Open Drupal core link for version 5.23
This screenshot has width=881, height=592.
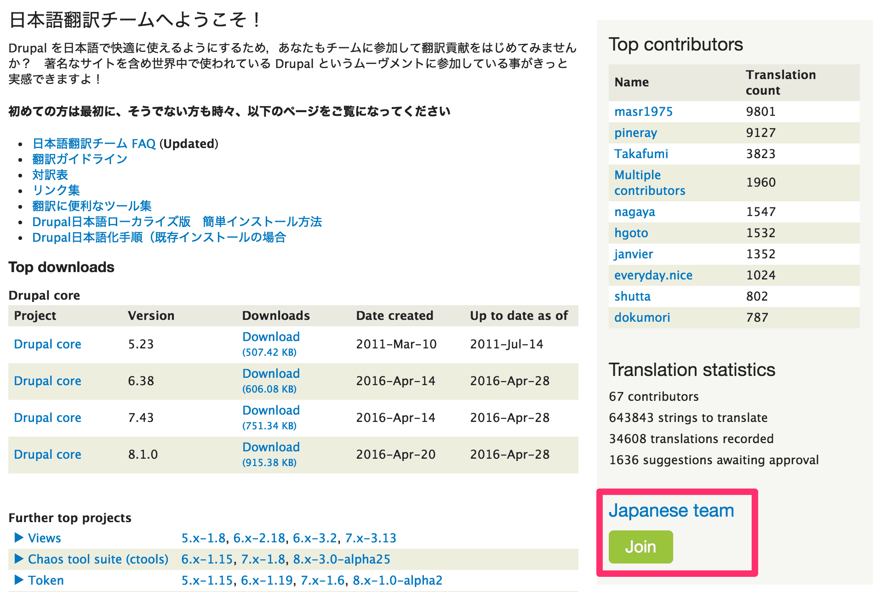[47, 344]
